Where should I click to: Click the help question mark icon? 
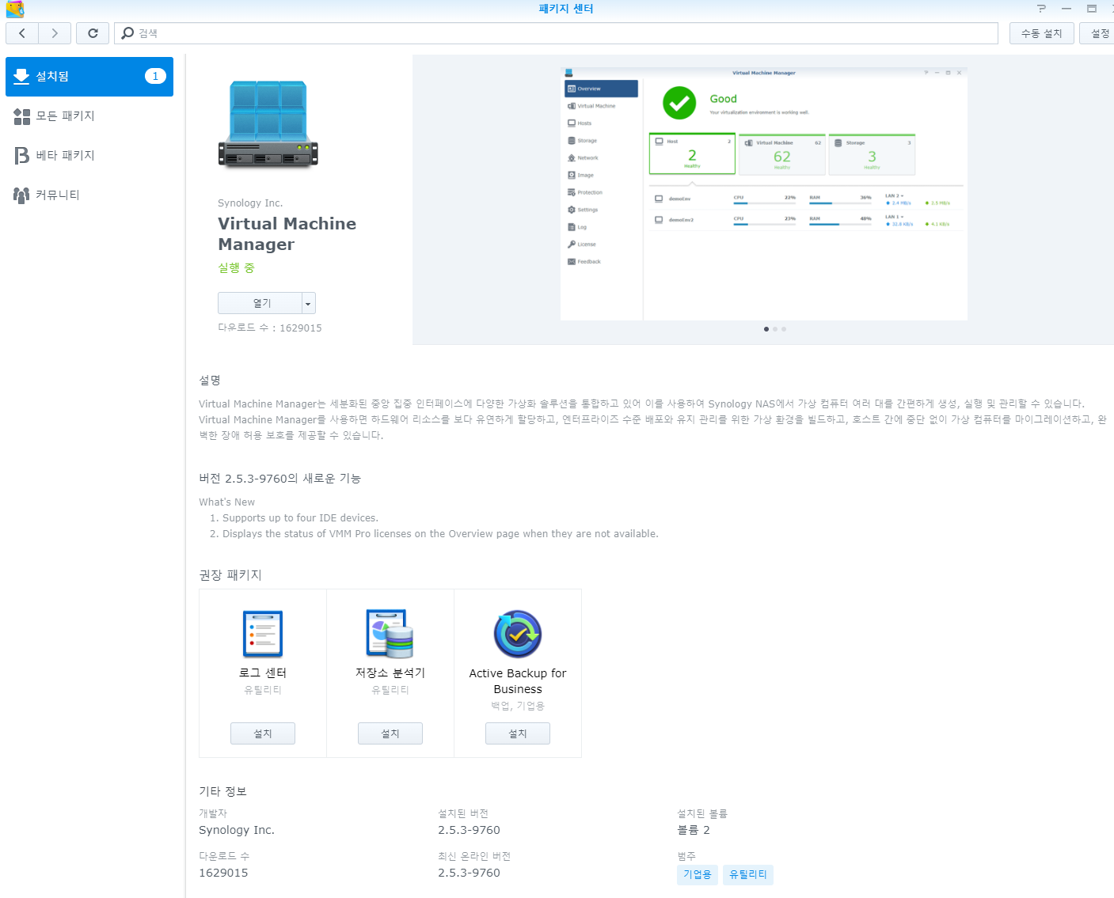pos(1042,9)
